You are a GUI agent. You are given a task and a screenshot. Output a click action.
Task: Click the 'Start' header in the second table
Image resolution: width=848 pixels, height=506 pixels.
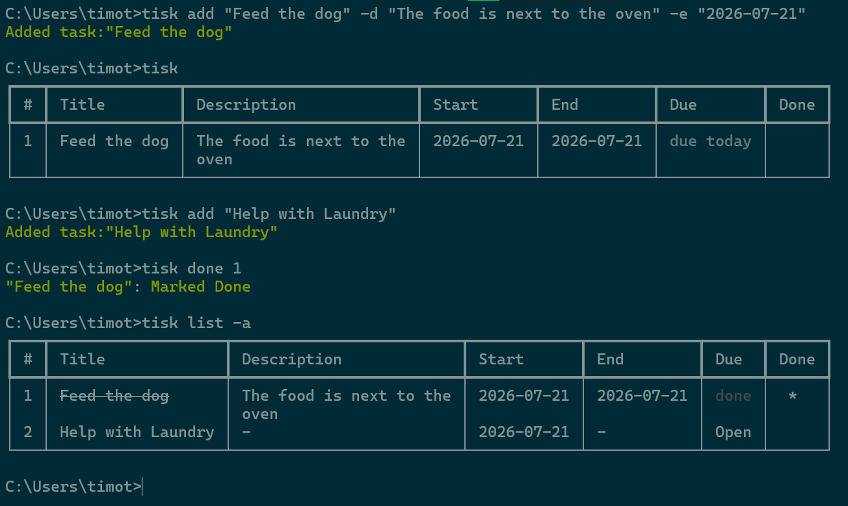pos(501,359)
